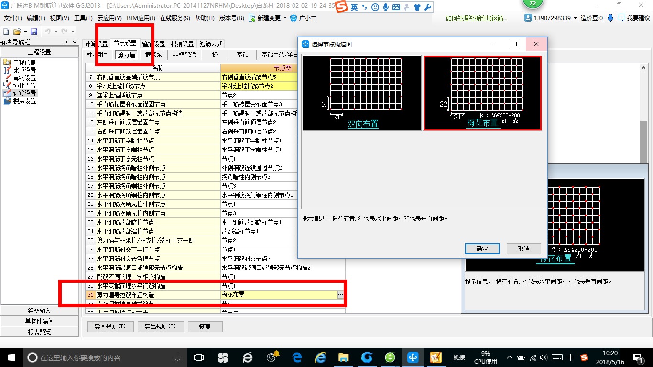The width and height of the screenshot is (653, 367).
Task: Open BIM应用(I) menu
Action: 141,18
